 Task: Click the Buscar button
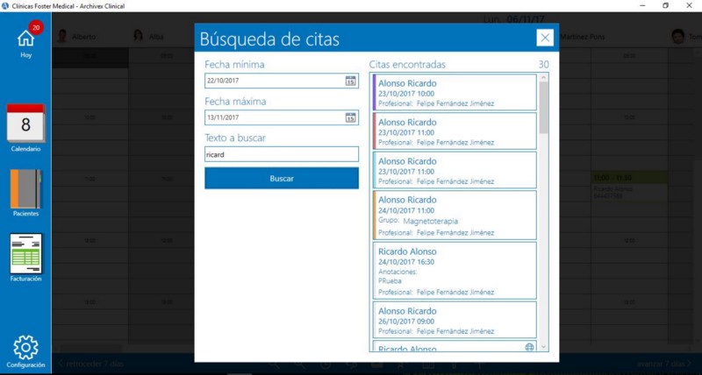click(x=282, y=179)
